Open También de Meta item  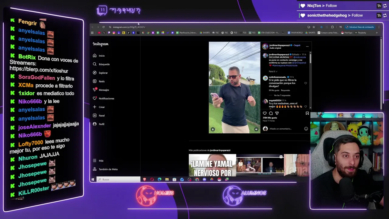tap(105, 169)
